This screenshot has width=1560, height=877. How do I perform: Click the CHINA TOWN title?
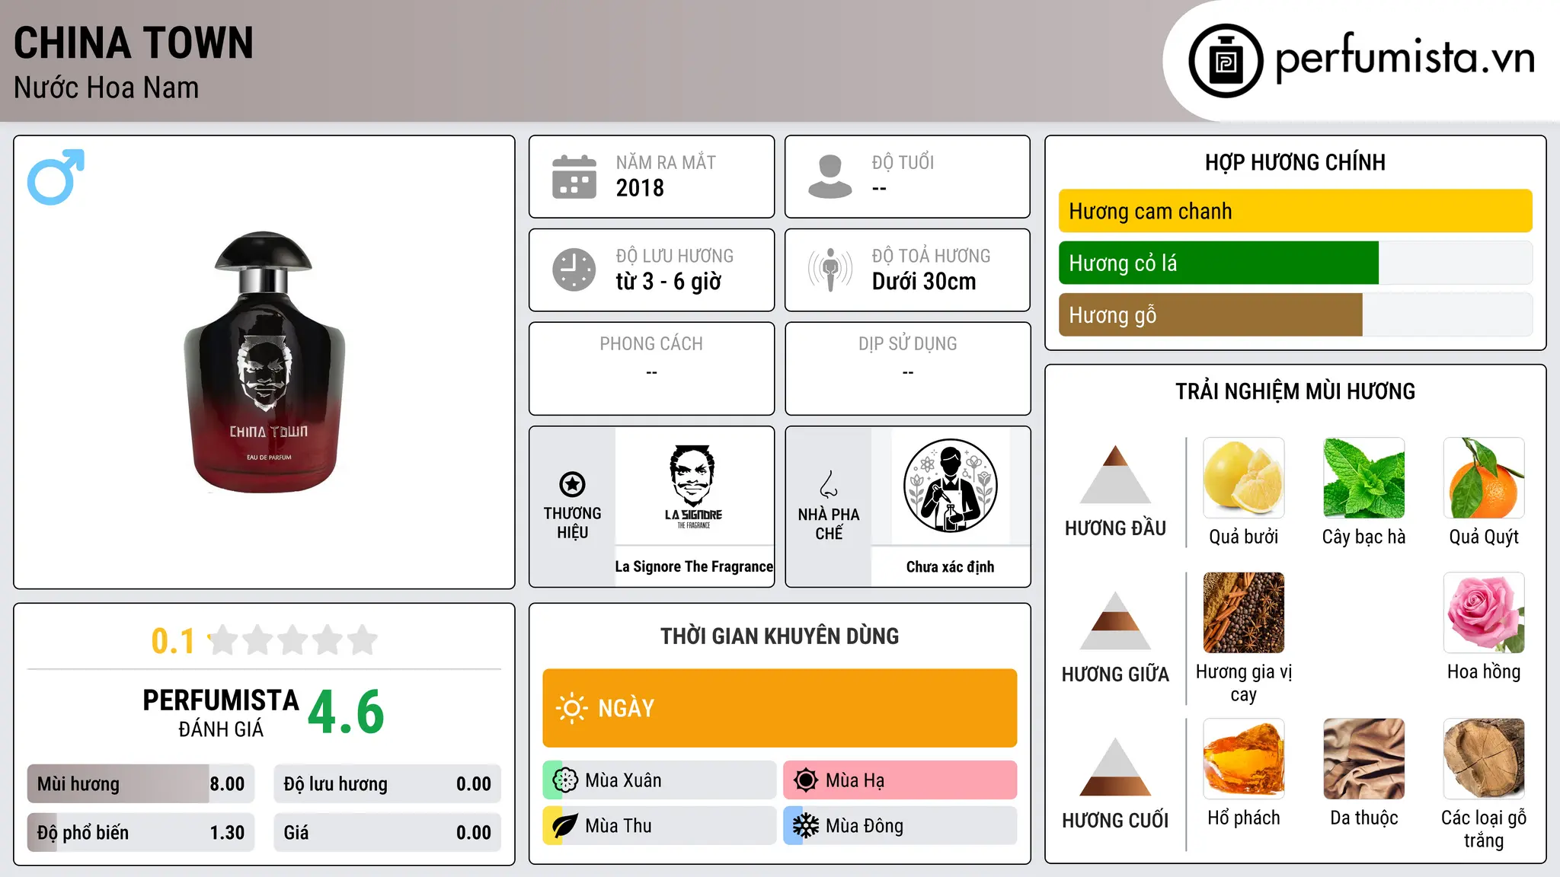(x=133, y=43)
